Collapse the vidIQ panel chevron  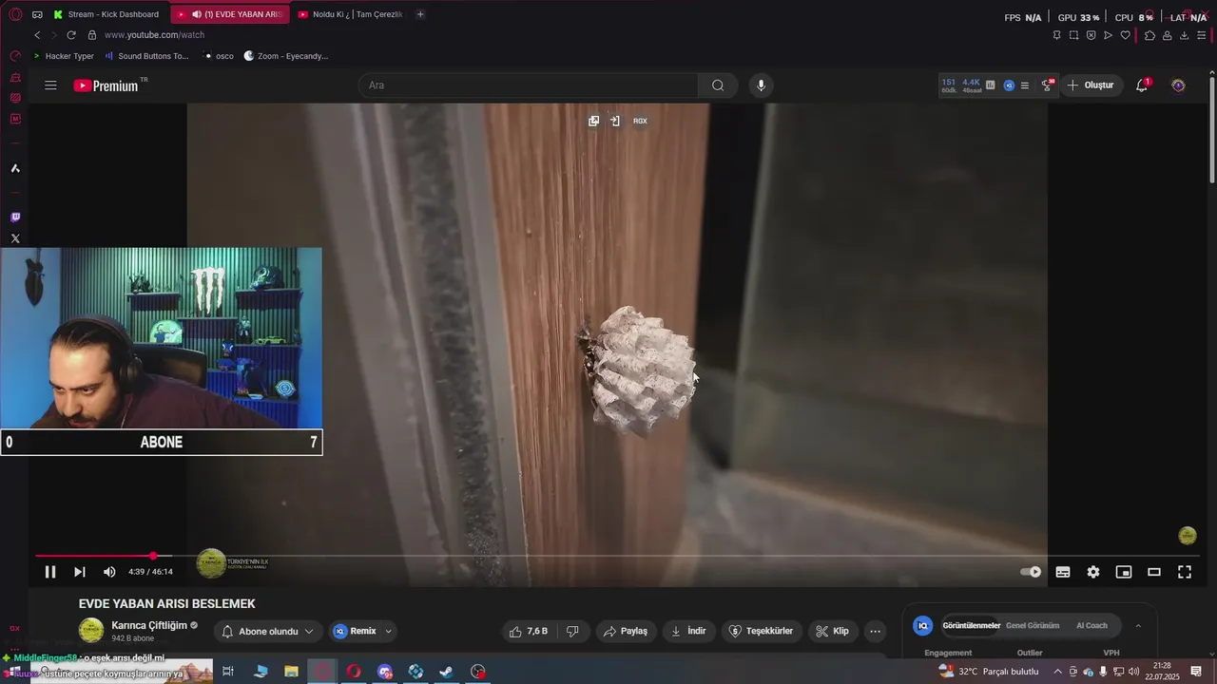pos(1138,625)
